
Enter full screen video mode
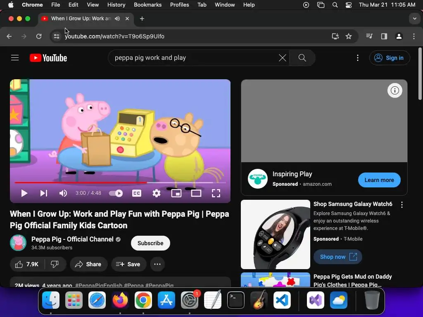(x=216, y=193)
